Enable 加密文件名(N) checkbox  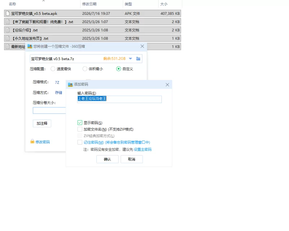pos(80,129)
